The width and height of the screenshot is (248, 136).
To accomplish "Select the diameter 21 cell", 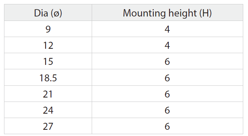I will point(48,94).
